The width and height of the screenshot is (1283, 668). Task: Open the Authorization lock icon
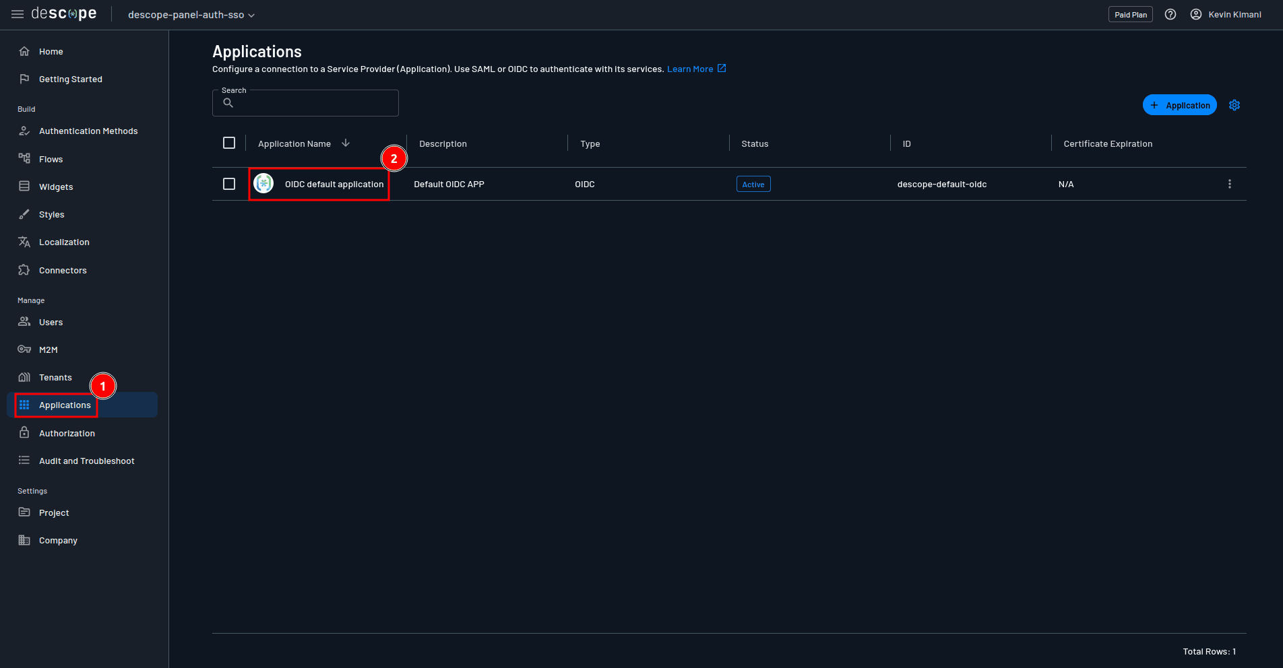(x=24, y=433)
